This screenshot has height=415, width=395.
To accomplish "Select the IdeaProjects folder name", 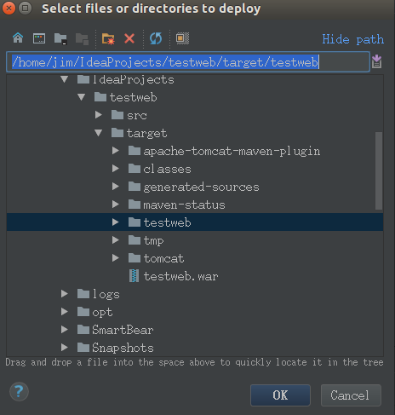I will (x=134, y=80).
